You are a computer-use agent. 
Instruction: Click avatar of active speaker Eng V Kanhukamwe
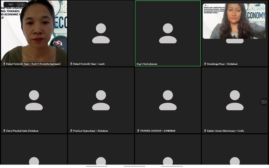(168, 33)
